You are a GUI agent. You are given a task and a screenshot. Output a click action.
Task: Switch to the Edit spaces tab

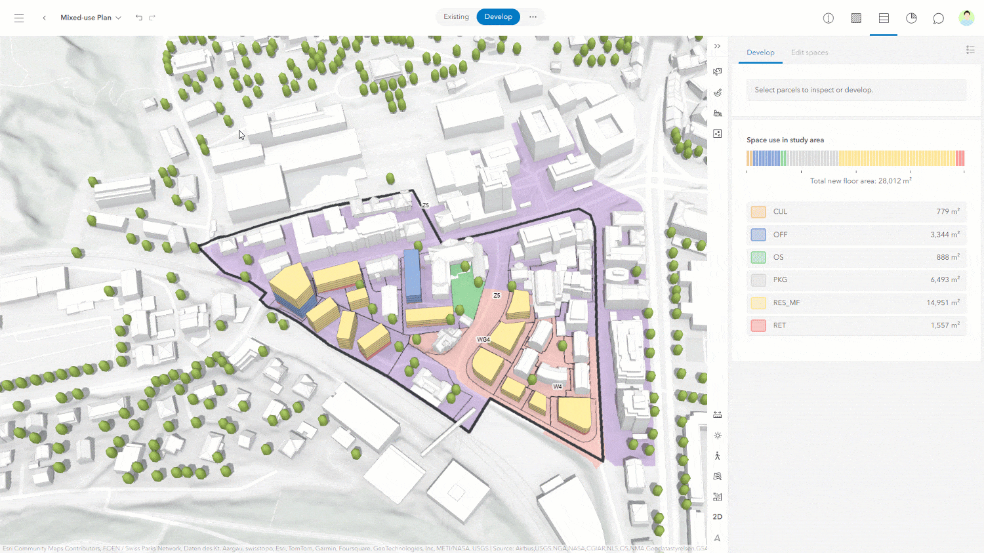point(809,52)
